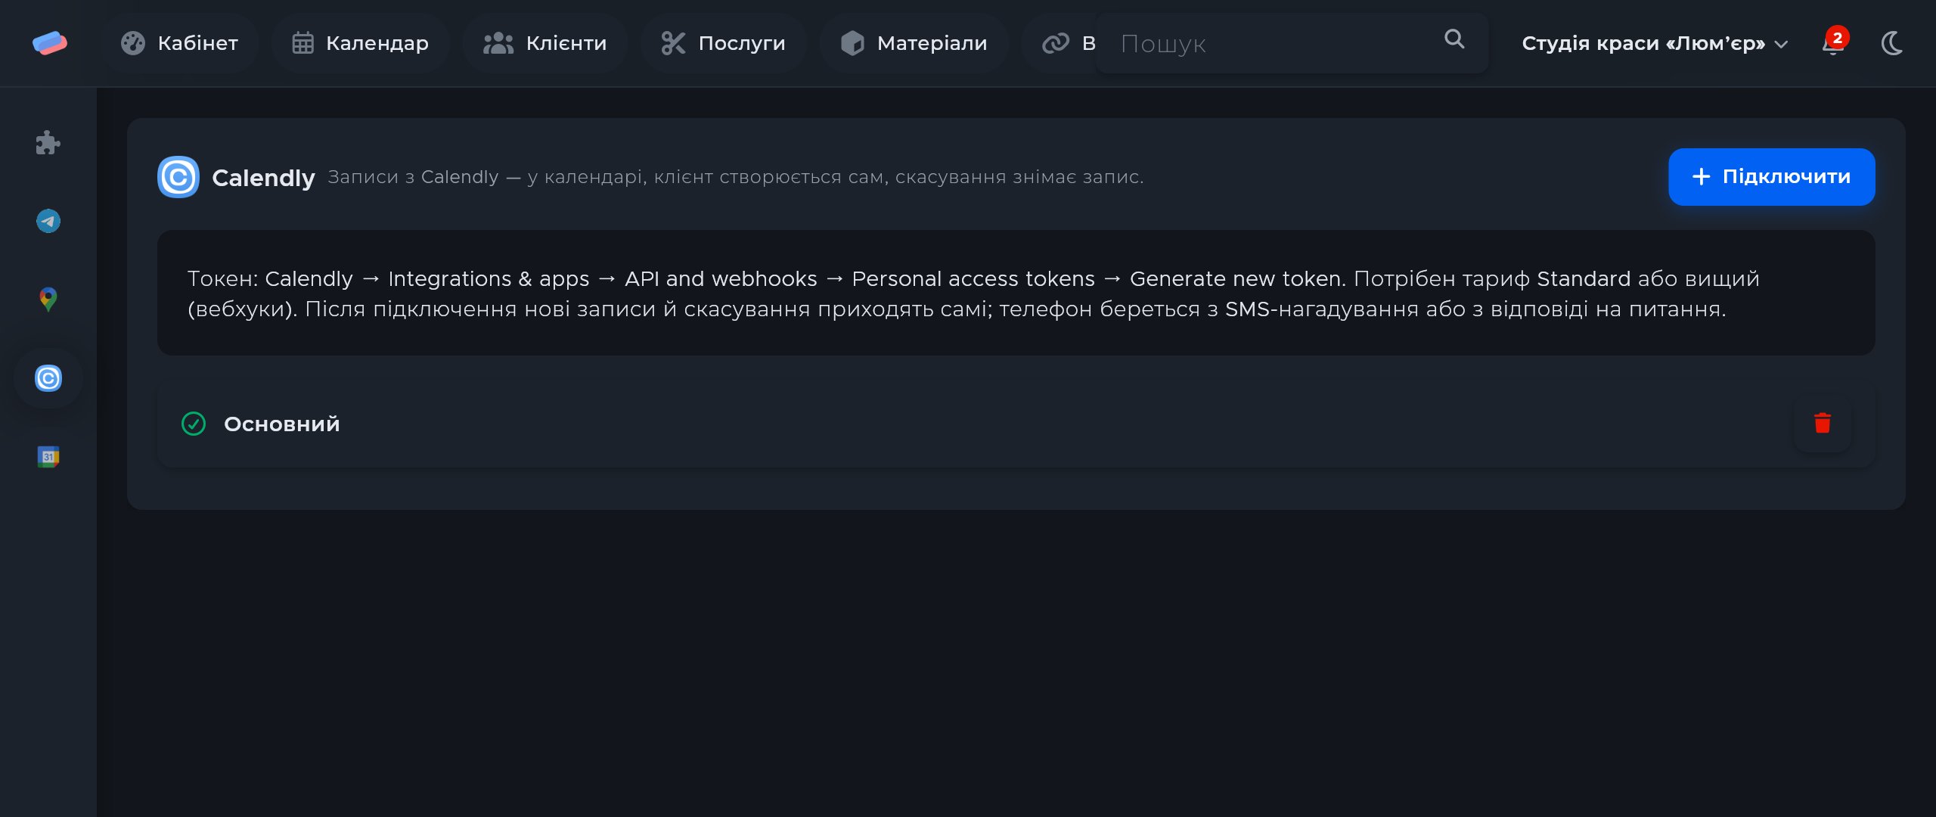The width and height of the screenshot is (1936, 817).
Task: Select the Основний connection row
Action: 1016,424
